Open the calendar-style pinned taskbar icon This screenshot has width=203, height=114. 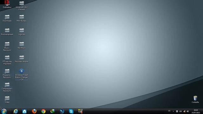(x=80, y=111)
